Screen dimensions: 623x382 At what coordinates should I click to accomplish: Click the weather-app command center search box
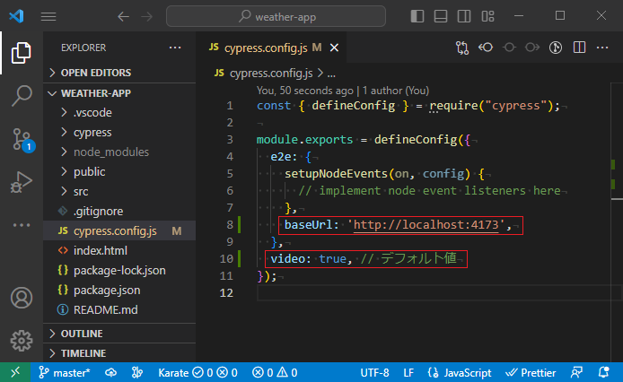[x=276, y=16]
